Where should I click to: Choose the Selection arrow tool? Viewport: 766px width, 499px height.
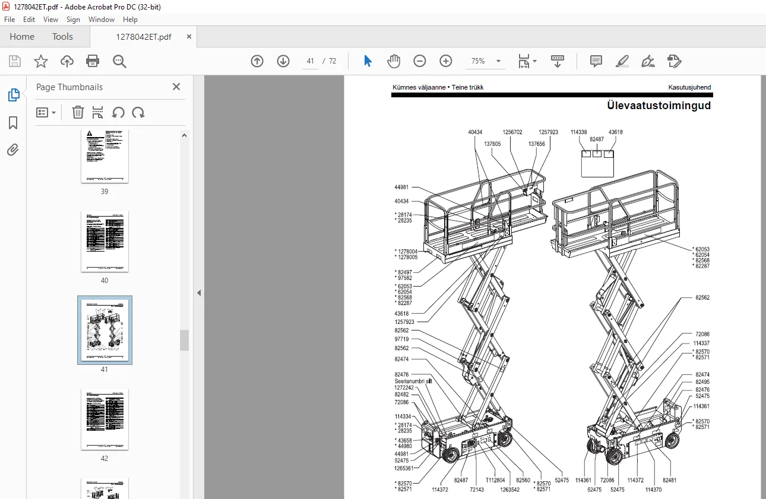tap(368, 61)
